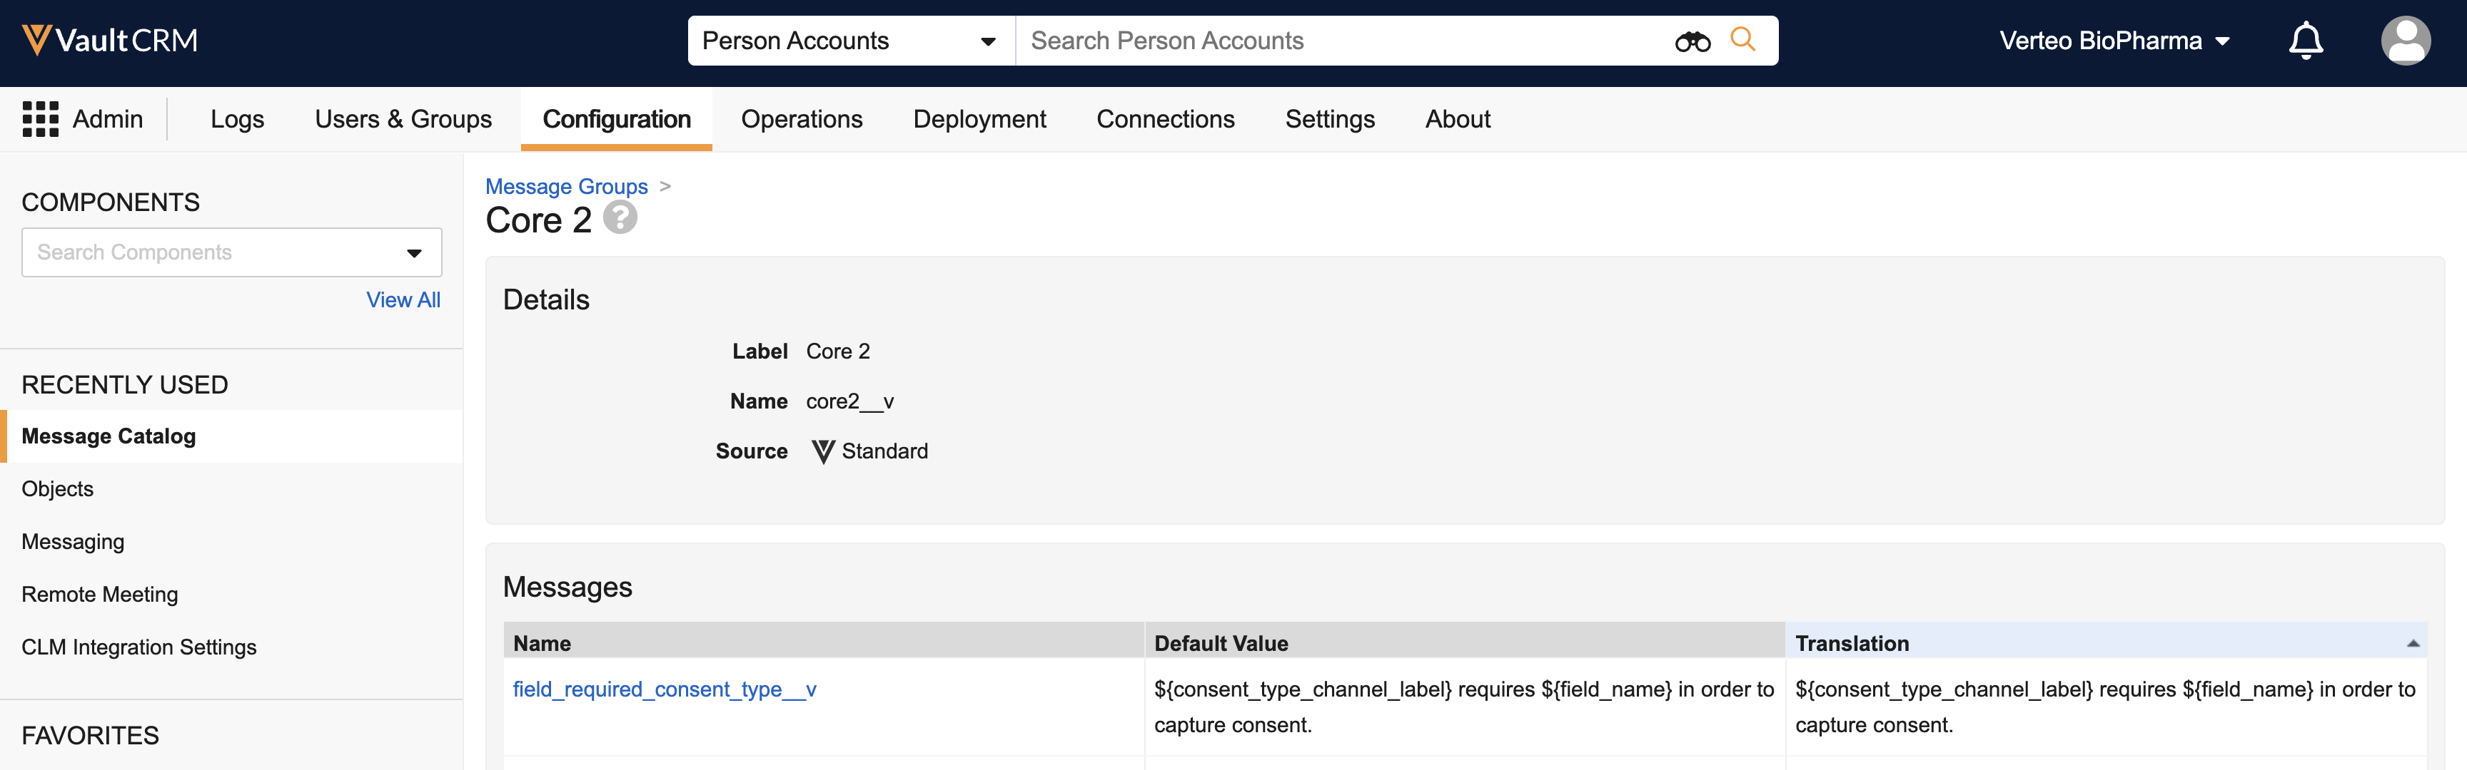The image size is (2467, 770).
Task: Go to the Deployment tab
Action: coord(979,120)
